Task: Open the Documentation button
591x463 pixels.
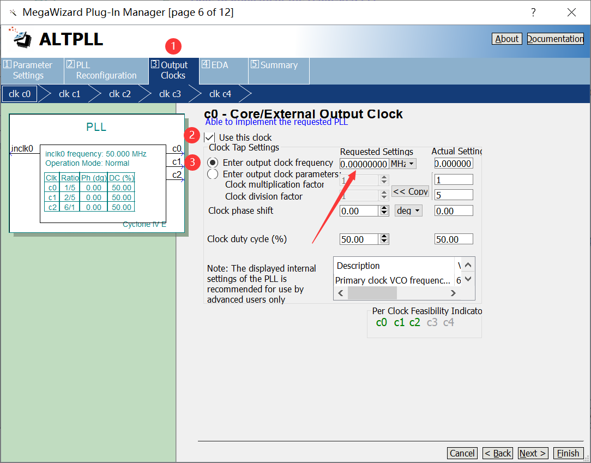Action: click(x=555, y=39)
